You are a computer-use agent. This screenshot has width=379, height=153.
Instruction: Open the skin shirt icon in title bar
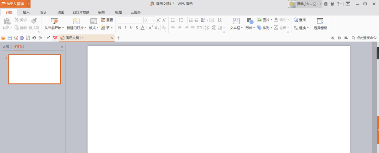pos(332,4)
